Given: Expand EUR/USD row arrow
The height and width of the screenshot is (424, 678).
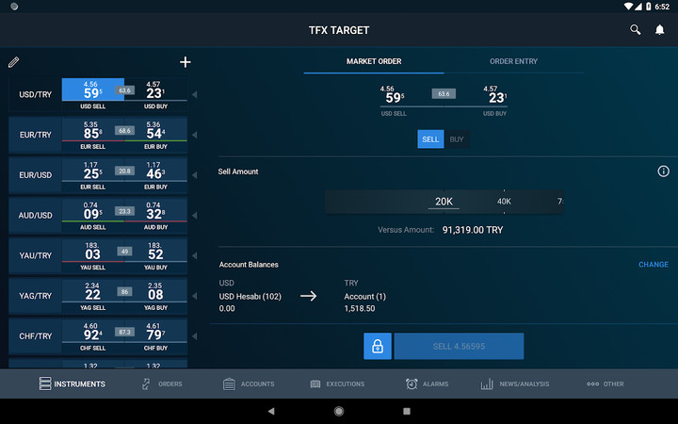Looking at the screenshot, I should 195,175.
